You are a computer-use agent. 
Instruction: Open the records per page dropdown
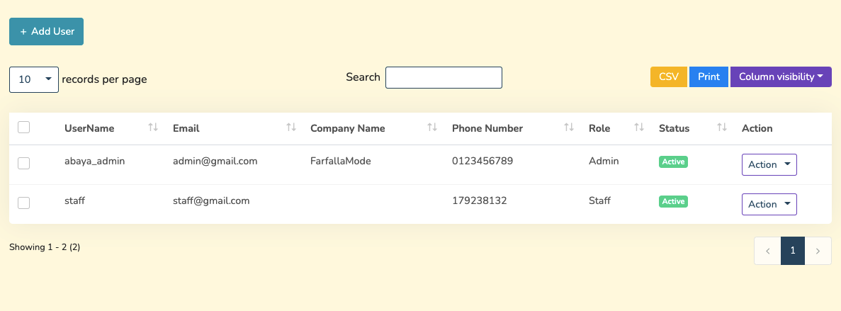tap(34, 79)
